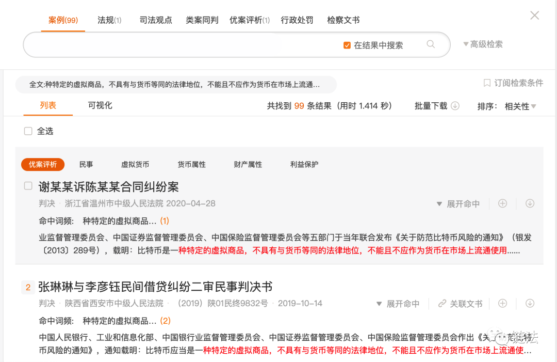Click the 民事 tag
This screenshot has width=557, height=362.
[x=86, y=164]
